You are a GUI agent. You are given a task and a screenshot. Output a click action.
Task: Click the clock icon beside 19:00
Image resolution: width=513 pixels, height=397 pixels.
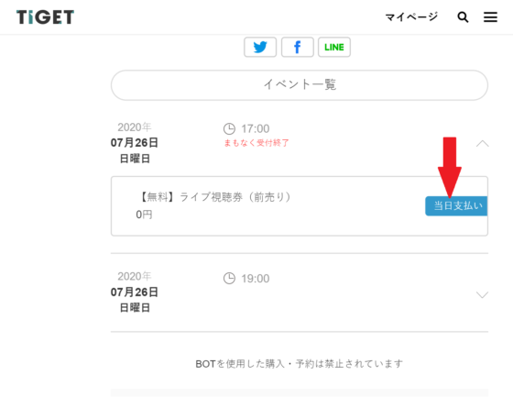(229, 279)
